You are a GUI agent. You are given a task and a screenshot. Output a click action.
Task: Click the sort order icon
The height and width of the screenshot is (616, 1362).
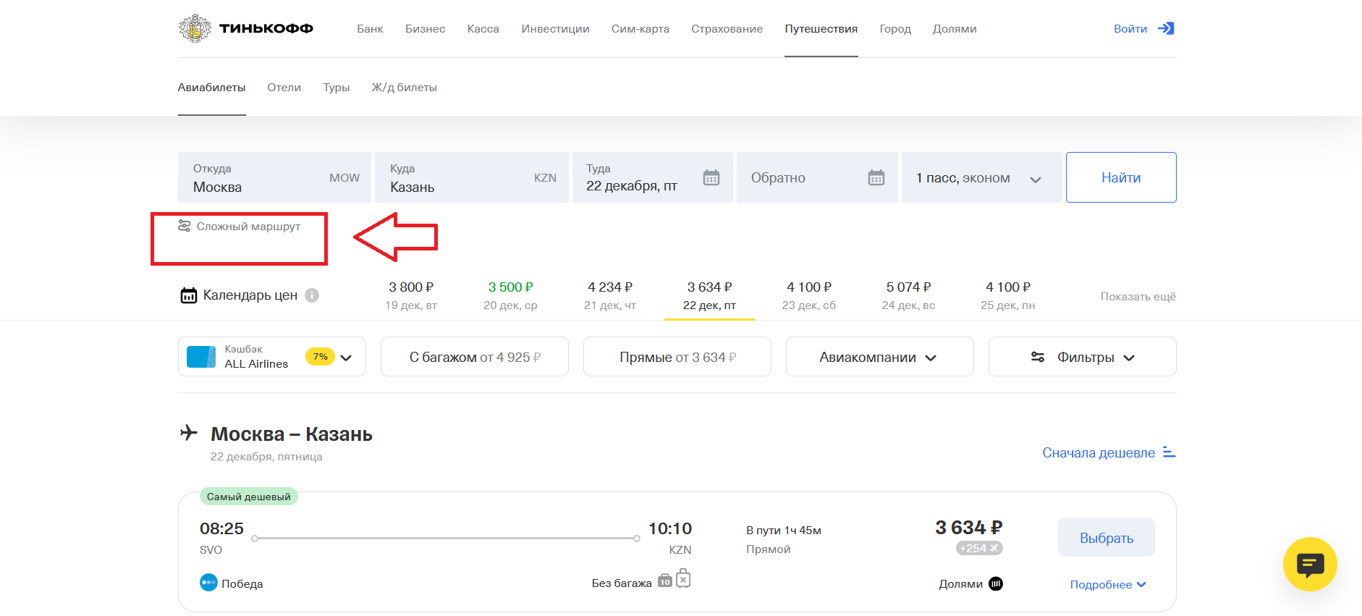coord(1169,452)
